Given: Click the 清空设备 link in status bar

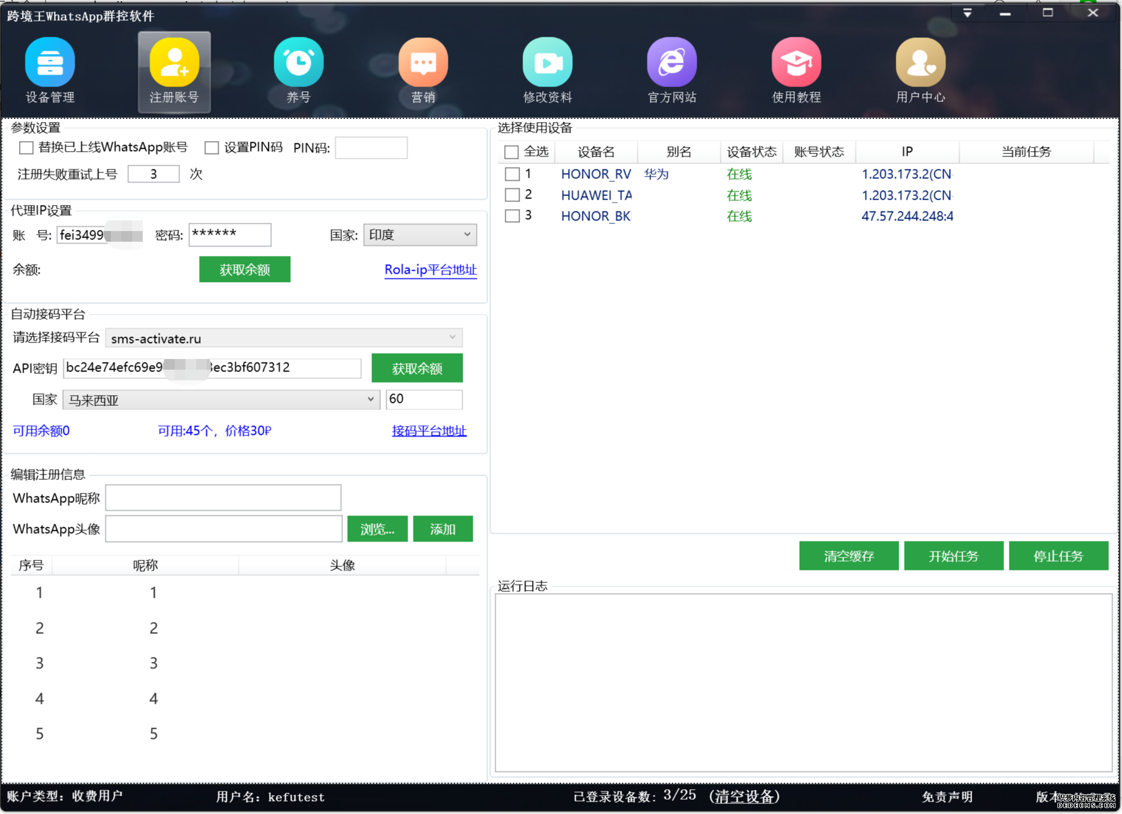Looking at the screenshot, I should (745, 797).
